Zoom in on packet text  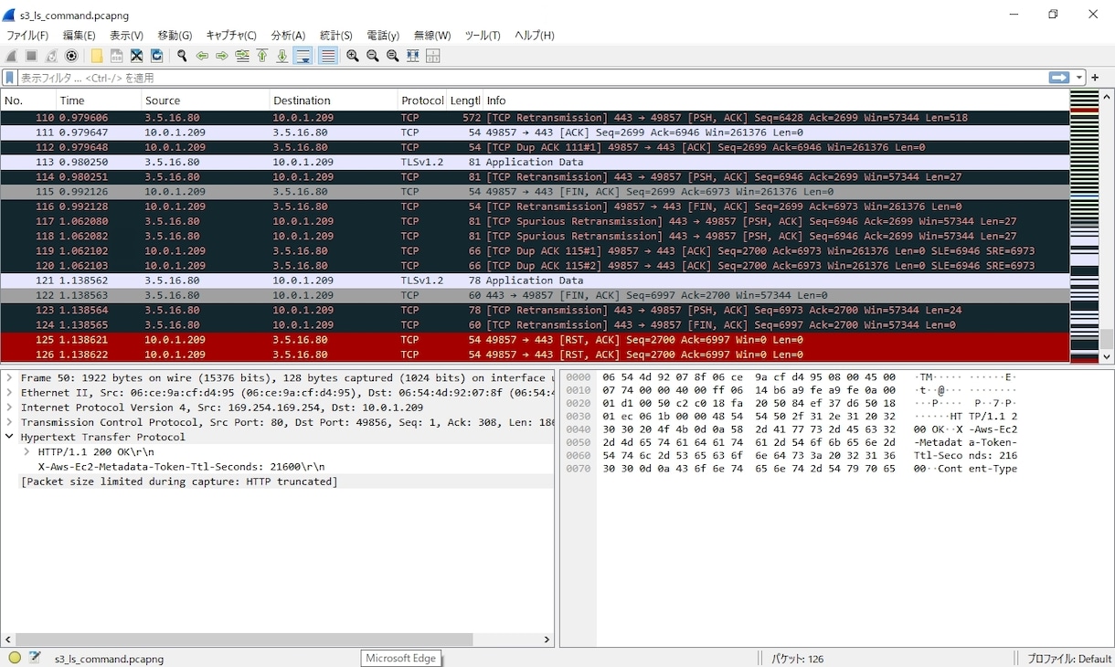(353, 56)
